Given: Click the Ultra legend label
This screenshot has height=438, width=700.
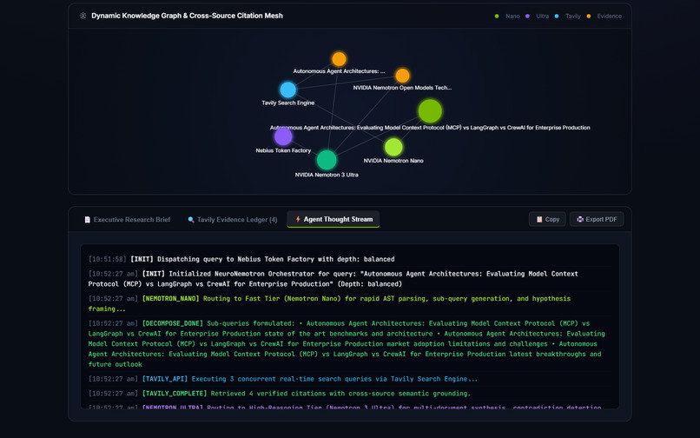Looking at the screenshot, I should coord(543,17).
